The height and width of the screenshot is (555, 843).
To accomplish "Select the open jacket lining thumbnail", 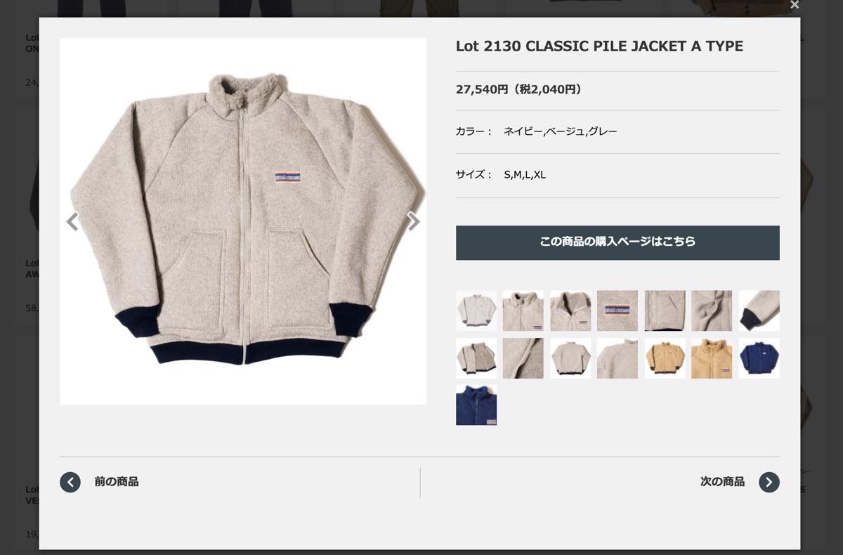I will [476, 358].
